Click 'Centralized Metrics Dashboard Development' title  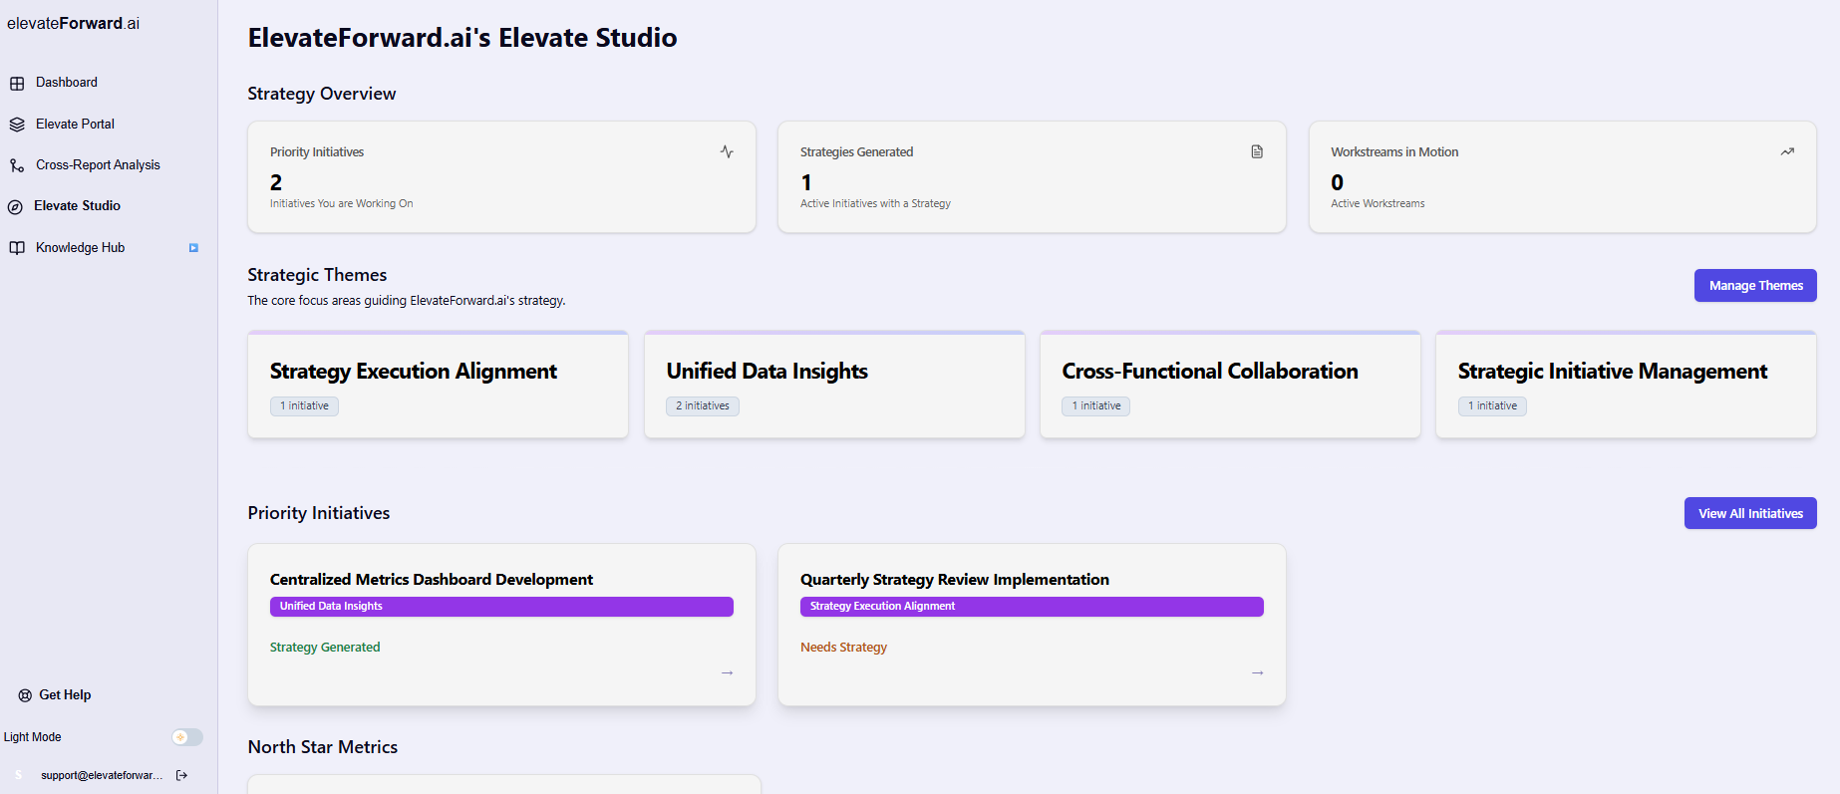(x=432, y=580)
